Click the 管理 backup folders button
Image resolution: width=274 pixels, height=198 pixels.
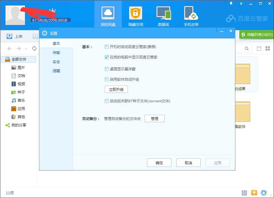(x=155, y=118)
